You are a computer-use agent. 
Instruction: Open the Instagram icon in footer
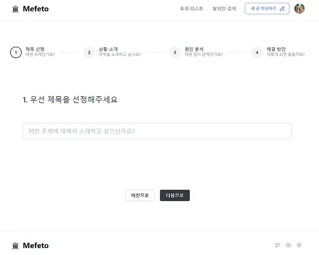click(x=299, y=245)
